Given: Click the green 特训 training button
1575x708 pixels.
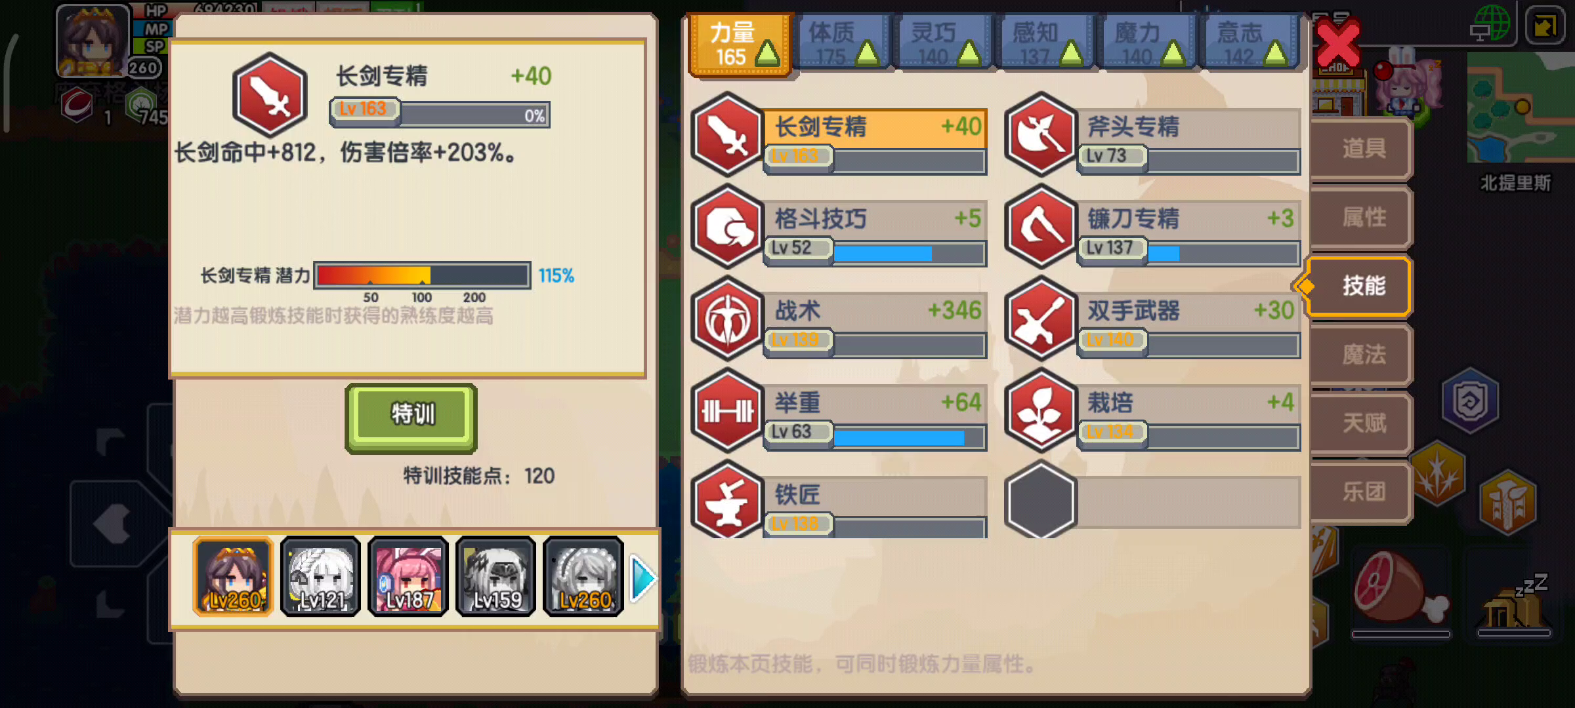Looking at the screenshot, I should (411, 418).
